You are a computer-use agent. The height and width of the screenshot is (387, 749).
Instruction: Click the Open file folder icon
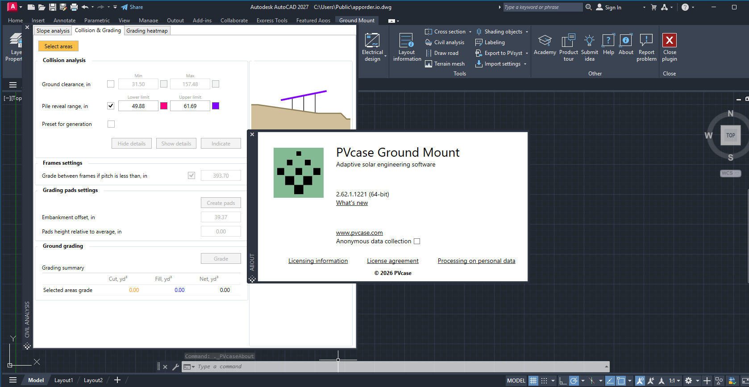42,7
